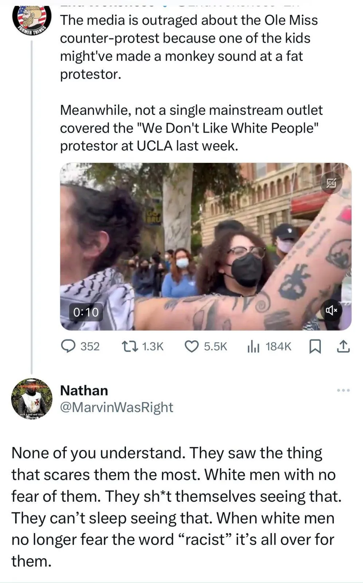Toggle closed captions on the video

[x=331, y=183]
